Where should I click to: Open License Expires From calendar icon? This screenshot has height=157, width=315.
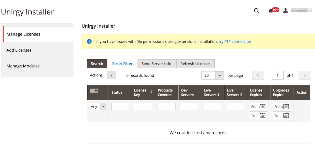[263, 106]
